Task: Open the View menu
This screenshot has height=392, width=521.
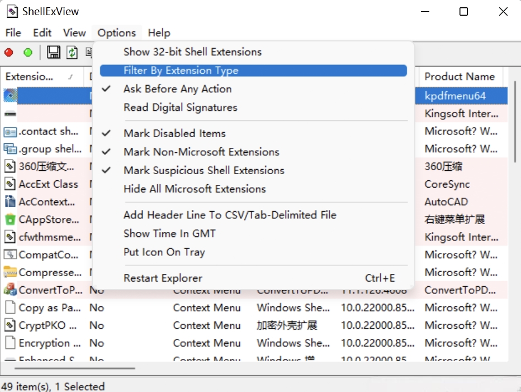Action: (74, 33)
